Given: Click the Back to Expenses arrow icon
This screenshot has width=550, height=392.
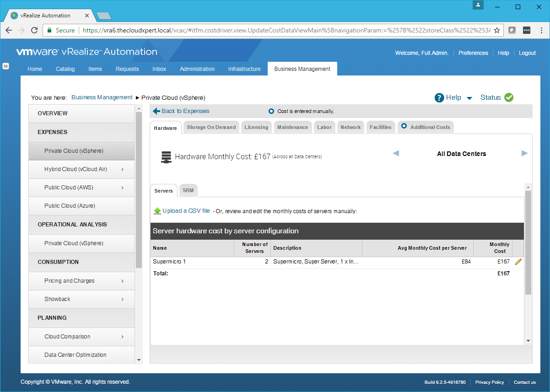Looking at the screenshot, I should [x=156, y=111].
